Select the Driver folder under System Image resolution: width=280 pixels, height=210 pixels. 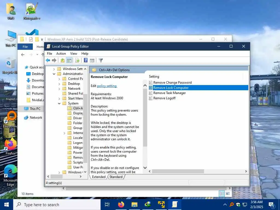click(x=75, y=118)
